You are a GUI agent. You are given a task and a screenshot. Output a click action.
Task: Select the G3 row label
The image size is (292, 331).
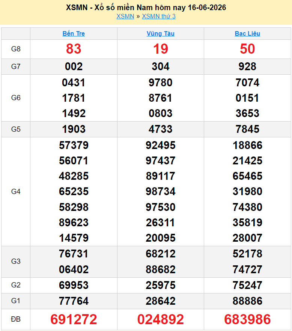pos(16,261)
